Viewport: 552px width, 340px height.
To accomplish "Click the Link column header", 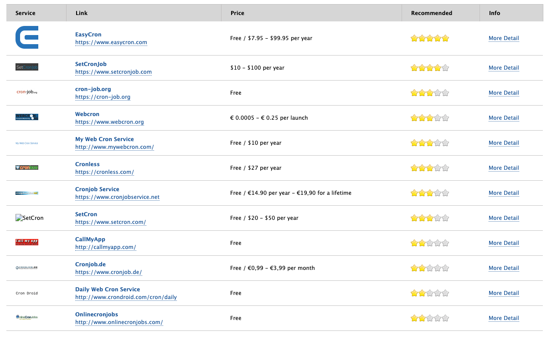I will (x=144, y=13).
